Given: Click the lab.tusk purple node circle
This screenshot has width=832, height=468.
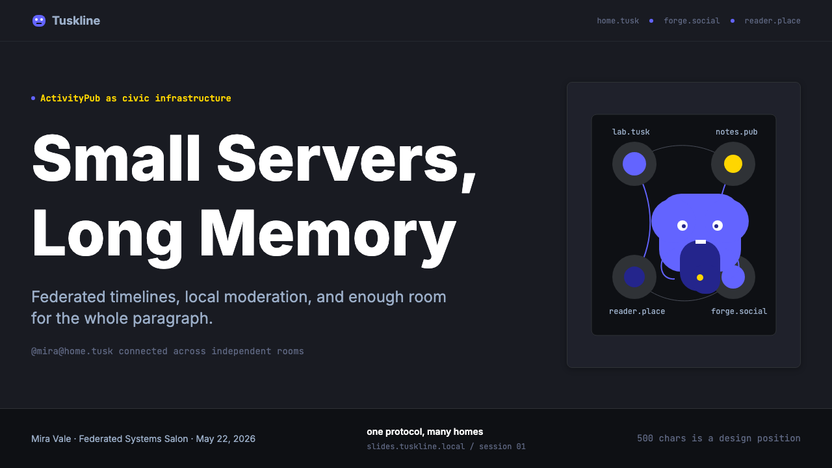Looking at the screenshot, I should point(634,164).
